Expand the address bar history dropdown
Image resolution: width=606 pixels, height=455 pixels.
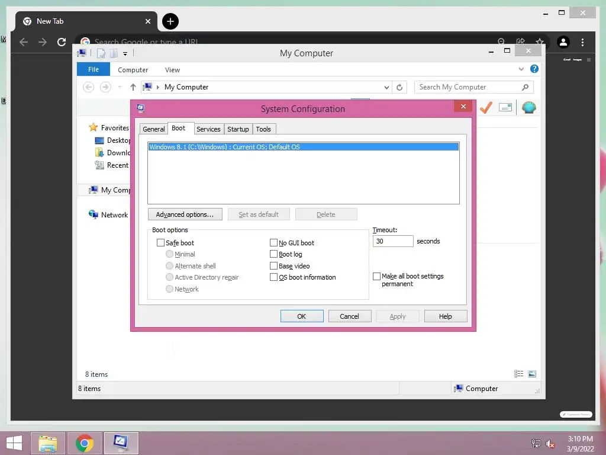click(x=386, y=88)
